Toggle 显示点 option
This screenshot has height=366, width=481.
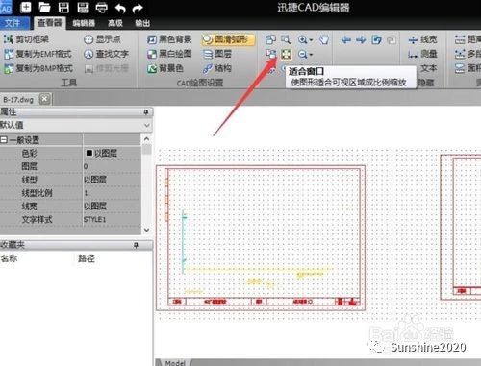[102, 39]
